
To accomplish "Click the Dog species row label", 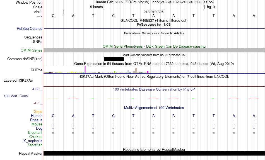I will tap(39, 129).
